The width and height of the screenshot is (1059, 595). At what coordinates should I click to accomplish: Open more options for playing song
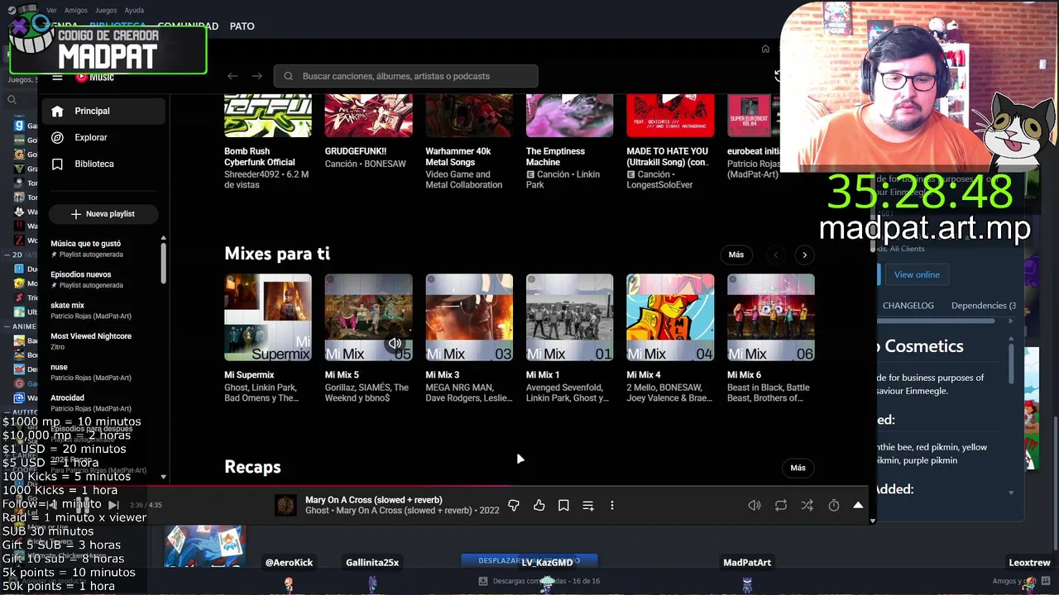(x=612, y=505)
